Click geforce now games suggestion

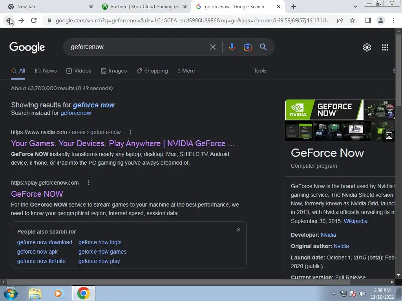pos(102,252)
